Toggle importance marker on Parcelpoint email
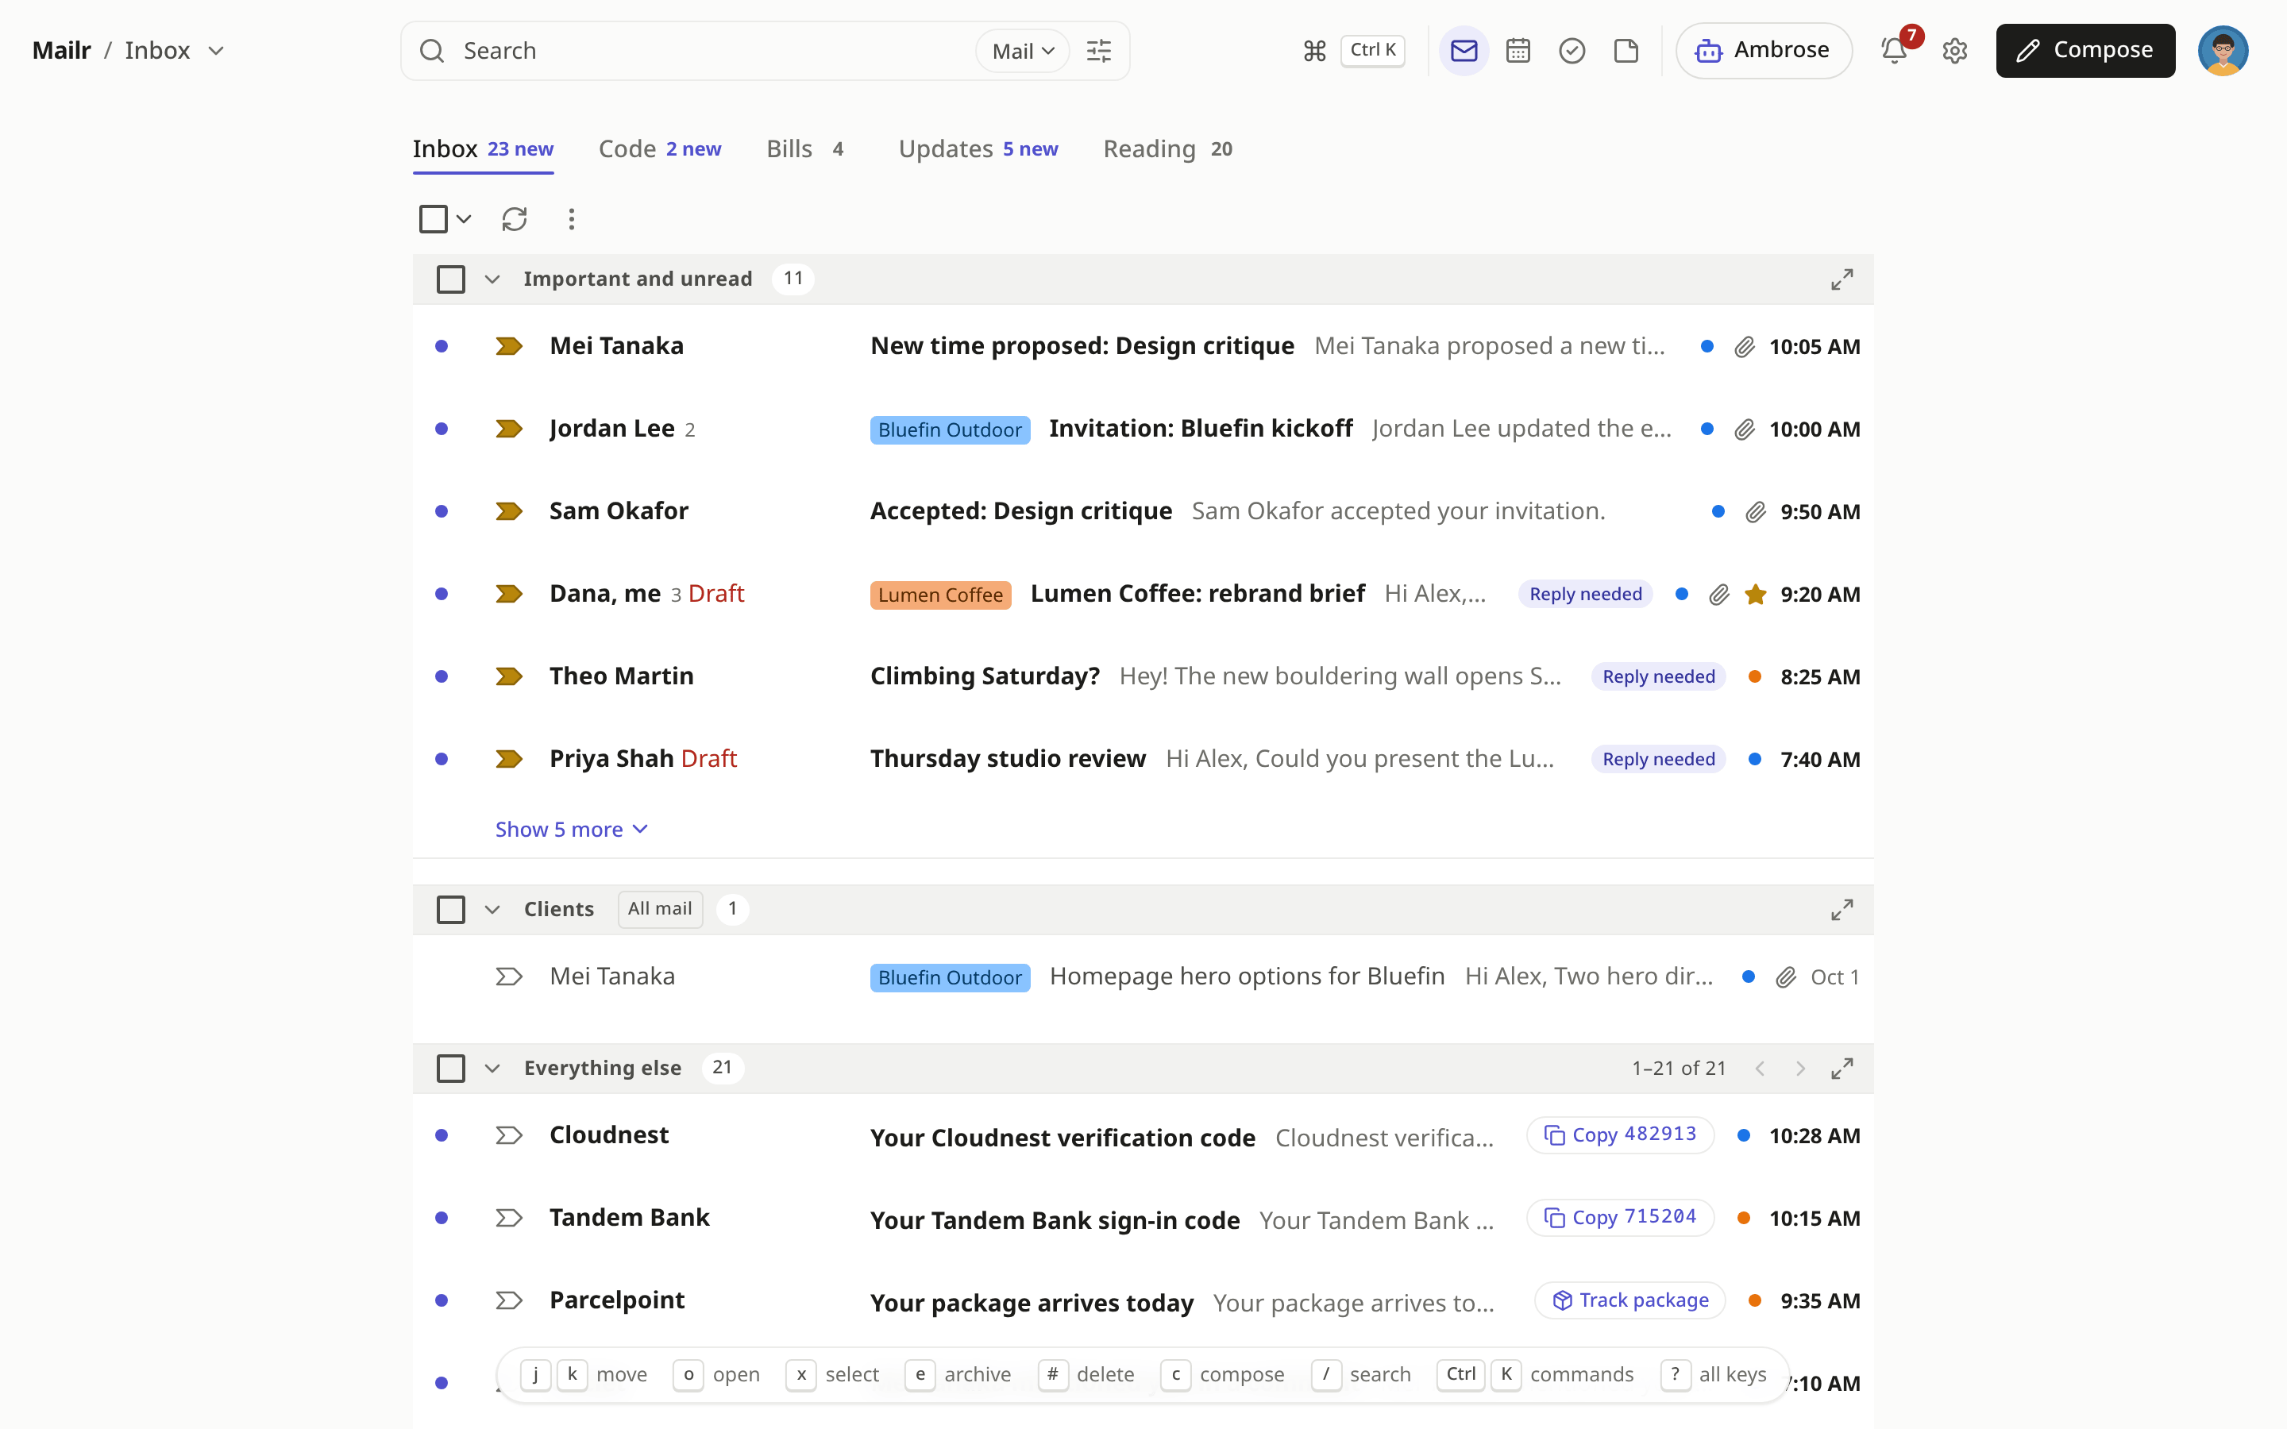The width and height of the screenshot is (2287, 1429). pos(508,1300)
